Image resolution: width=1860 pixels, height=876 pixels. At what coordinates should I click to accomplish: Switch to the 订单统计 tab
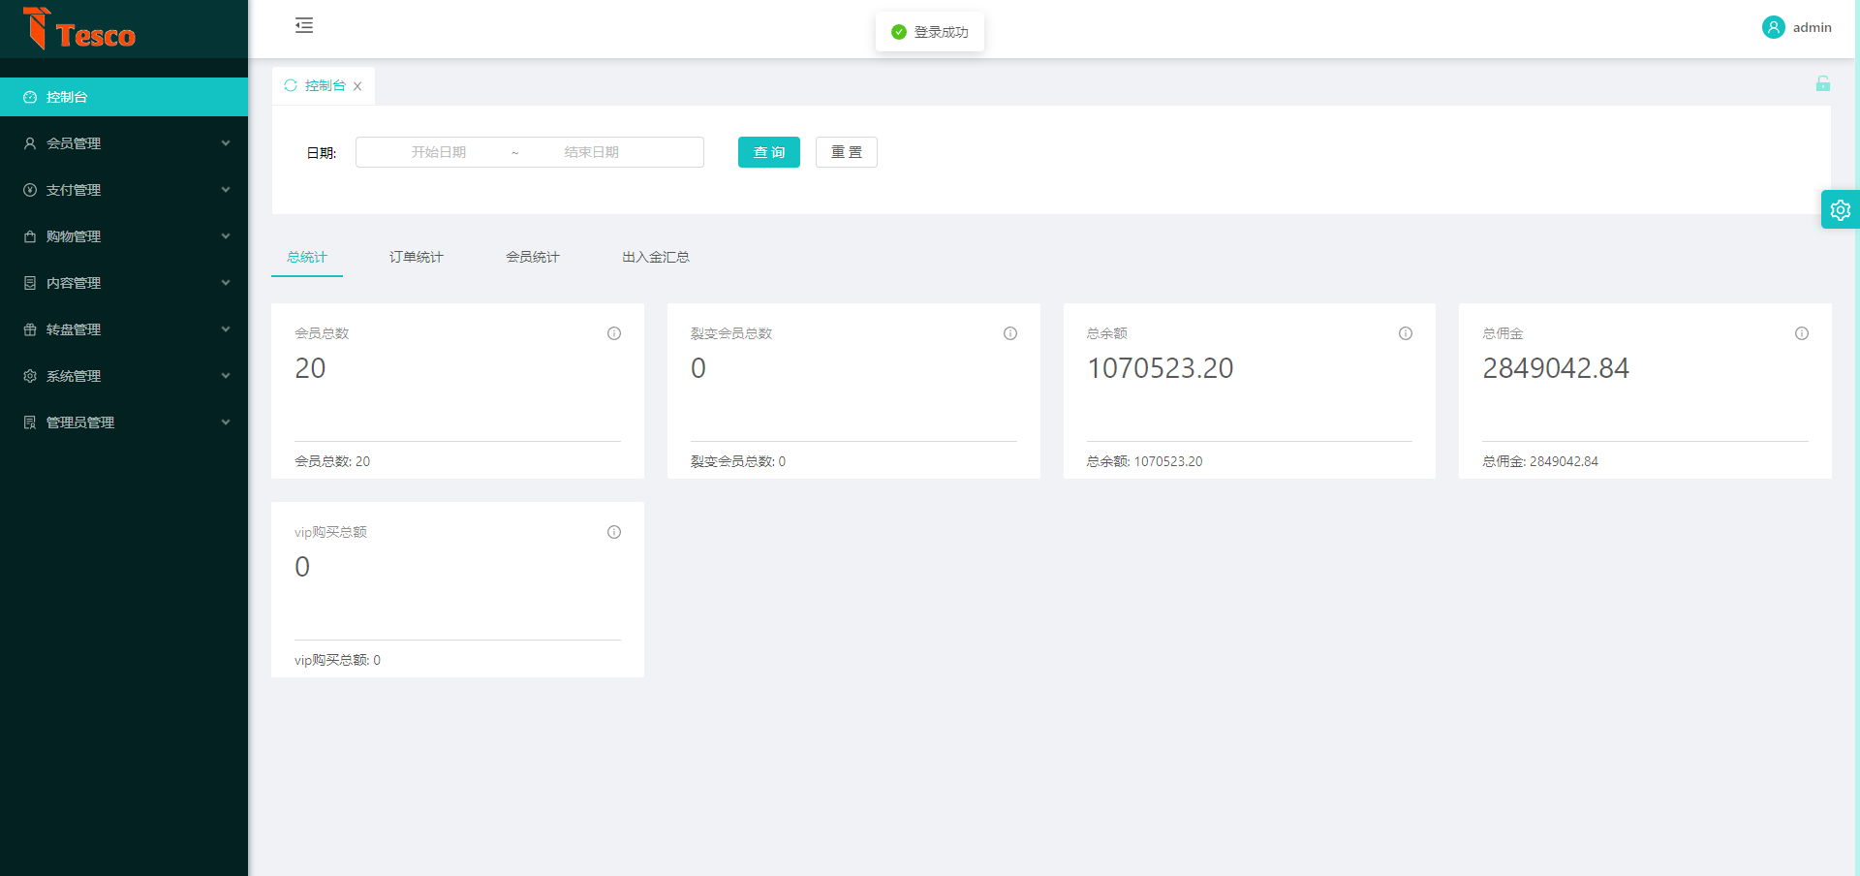tap(417, 257)
